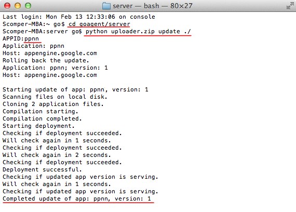This screenshot has width=296, height=212.
Task: Click the APPID value 'ppnn'
Action: (32, 39)
